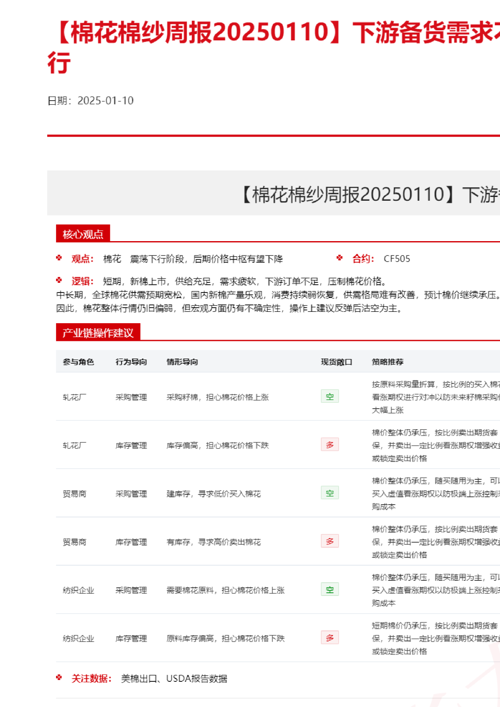Click the 行为导向 column header
The height and width of the screenshot is (707, 500).
(x=131, y=362)
